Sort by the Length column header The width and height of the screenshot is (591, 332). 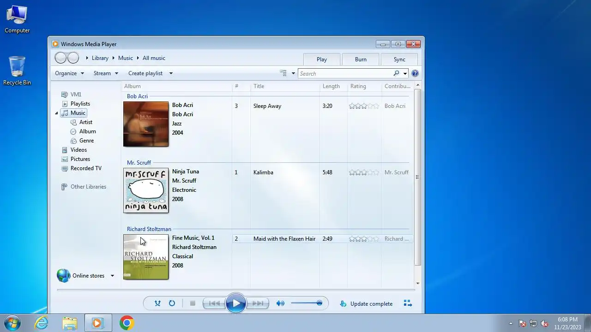(x=333, y=86)
